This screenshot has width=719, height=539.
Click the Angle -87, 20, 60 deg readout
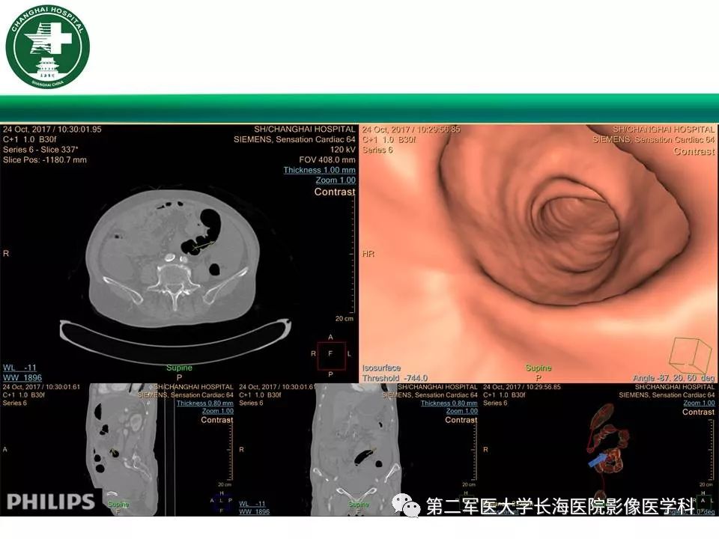click(x=673, y=378)
